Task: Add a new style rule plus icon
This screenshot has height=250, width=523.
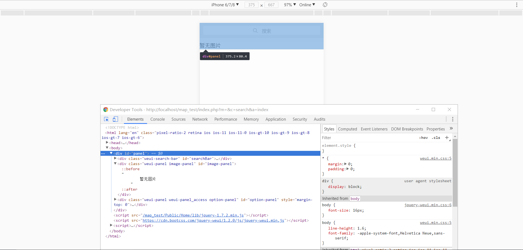Action: 447,138
